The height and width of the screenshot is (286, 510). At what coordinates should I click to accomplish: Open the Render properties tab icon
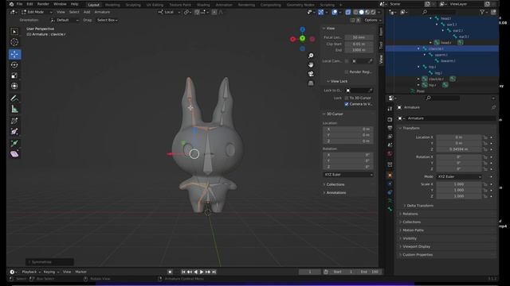[x=390, y=120]
